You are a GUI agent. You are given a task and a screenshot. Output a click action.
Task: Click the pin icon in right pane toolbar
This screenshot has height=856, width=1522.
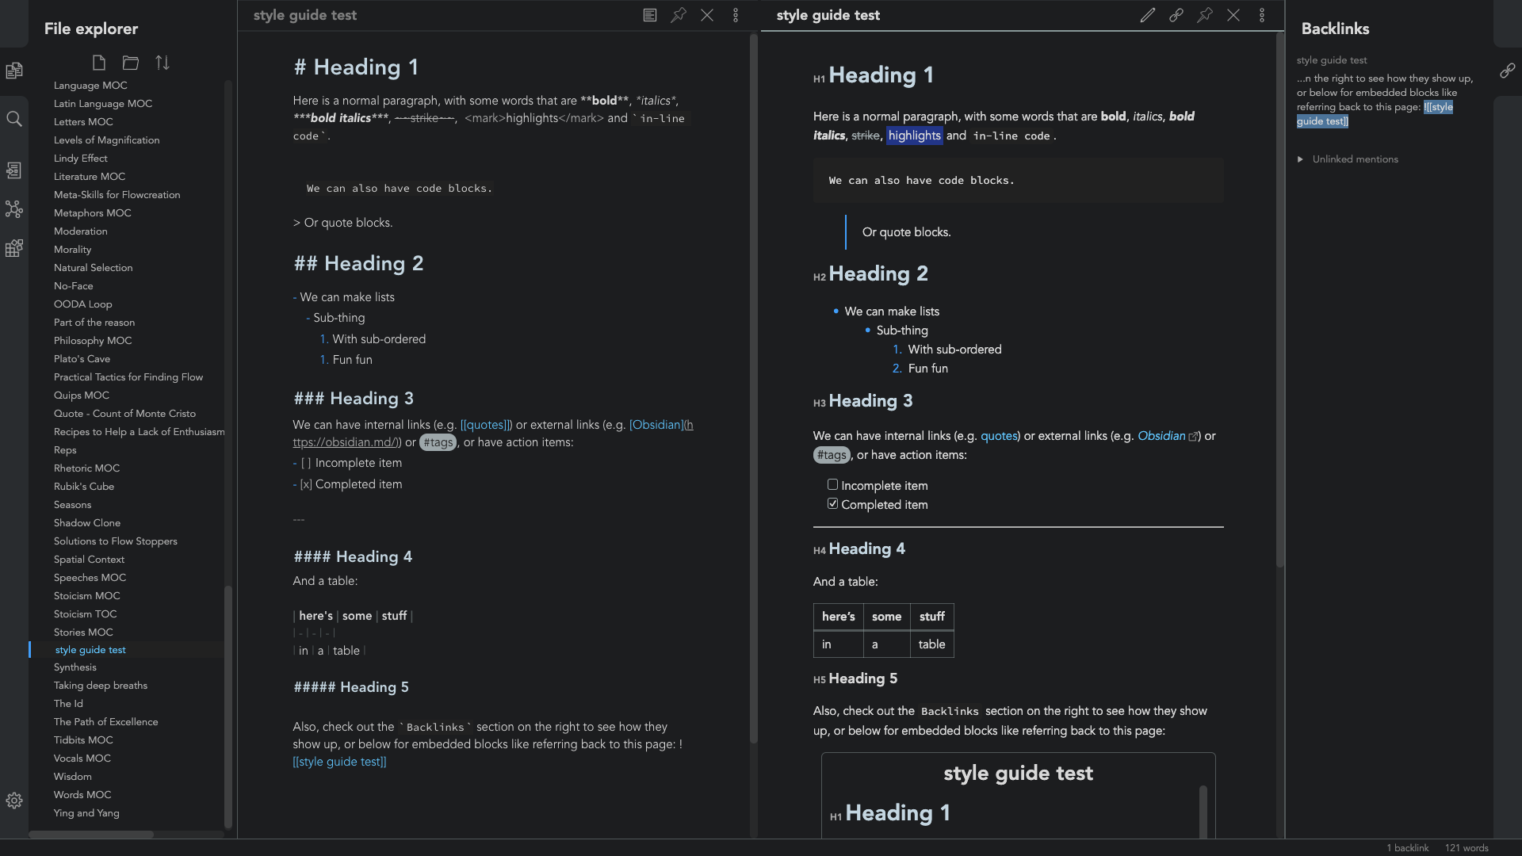(x=1204, y=16)
